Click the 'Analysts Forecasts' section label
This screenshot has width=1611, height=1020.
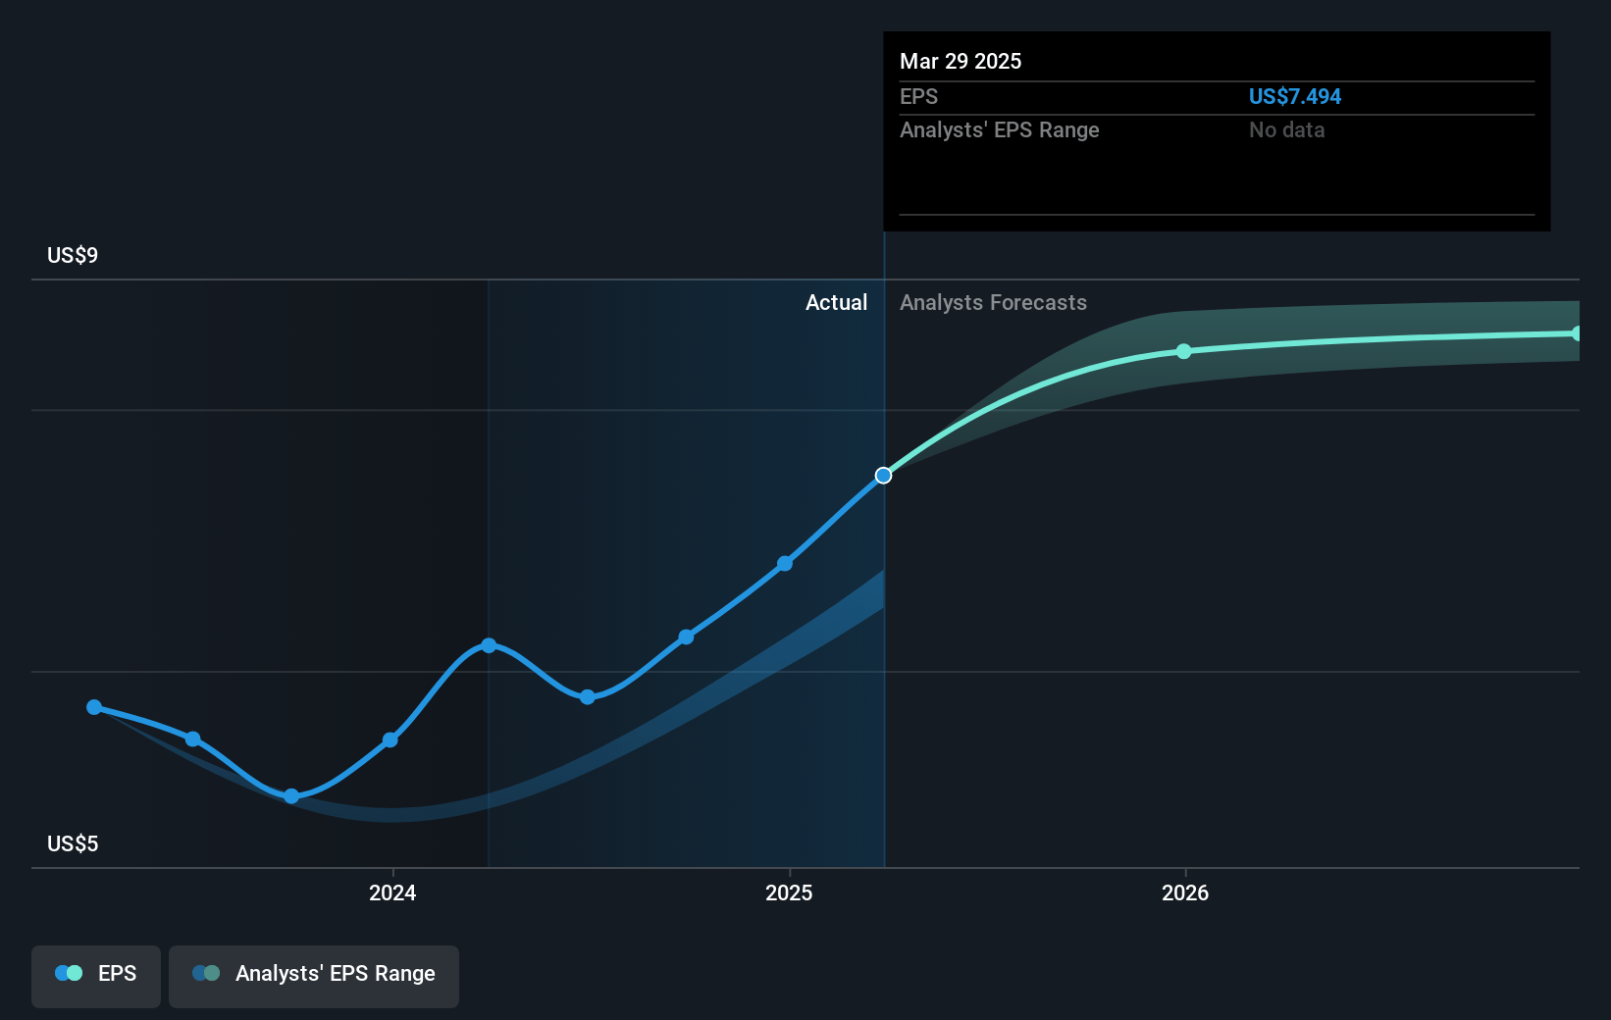(993, 302)
